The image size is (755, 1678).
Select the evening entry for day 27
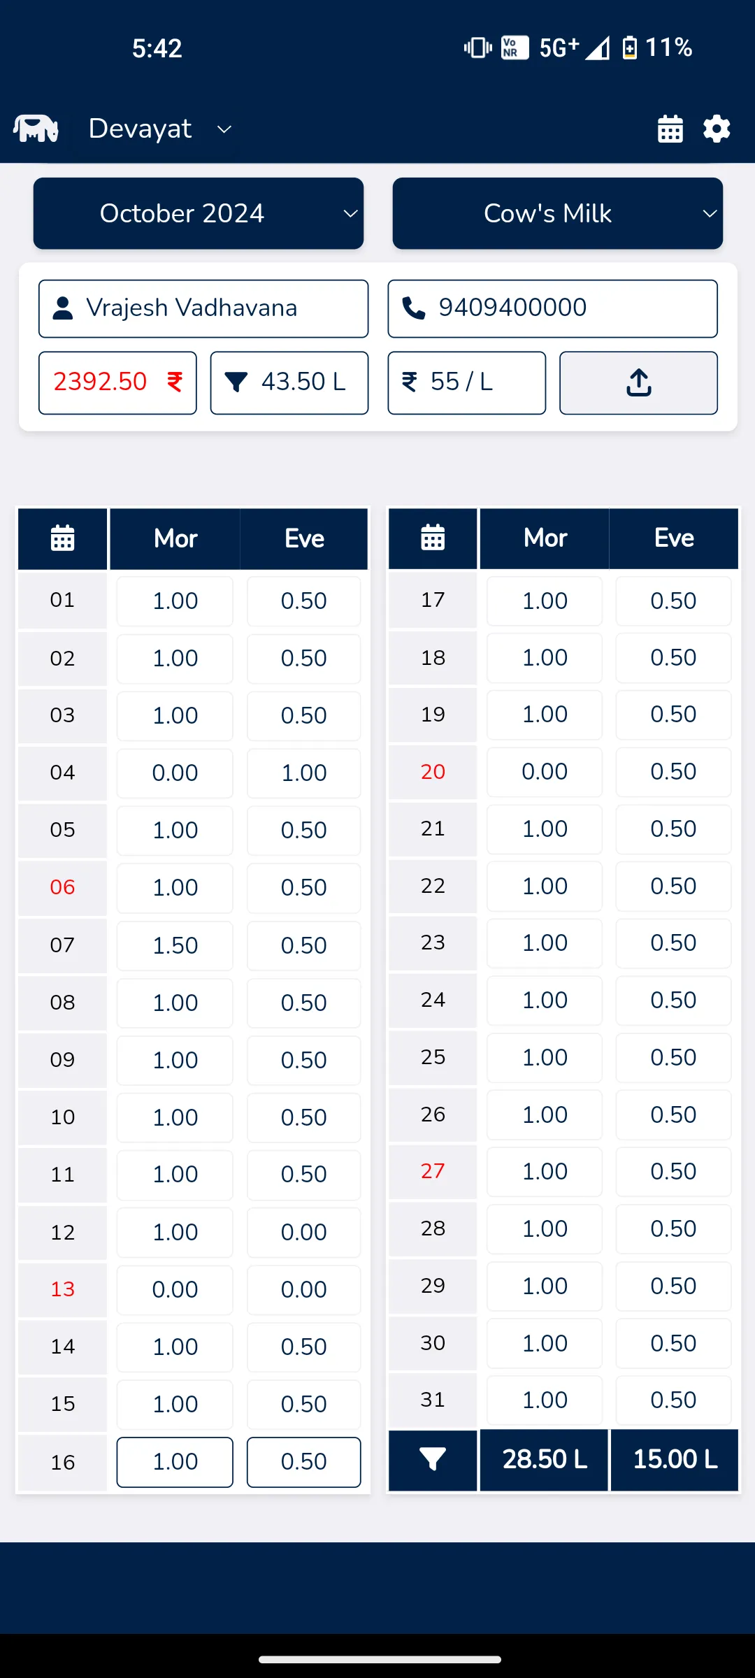click(x=673, y=1172)
